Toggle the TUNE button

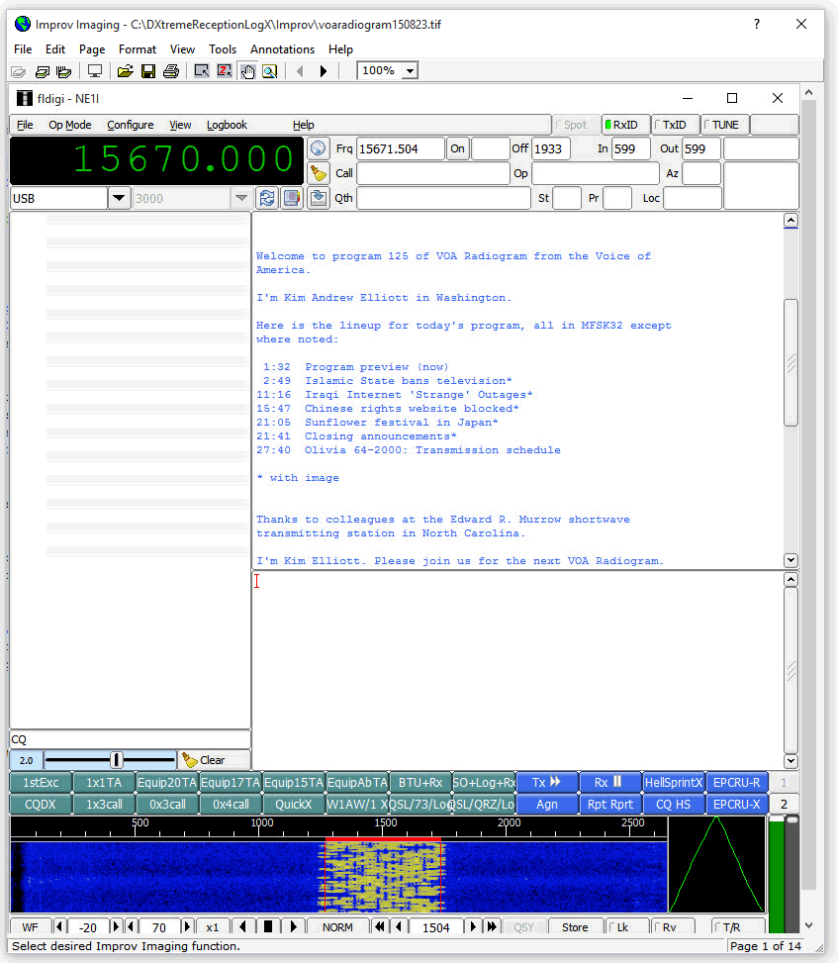724,125
